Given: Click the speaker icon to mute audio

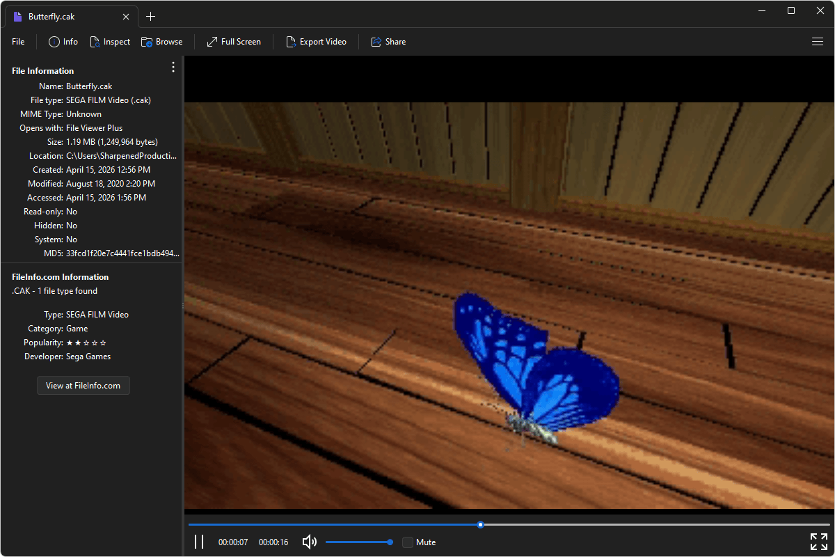Looking at the screenshot, I should tap(309, 542).
